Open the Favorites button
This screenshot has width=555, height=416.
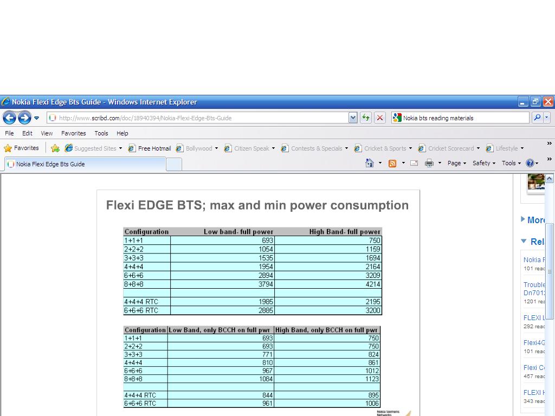click(x=22, y=148)
